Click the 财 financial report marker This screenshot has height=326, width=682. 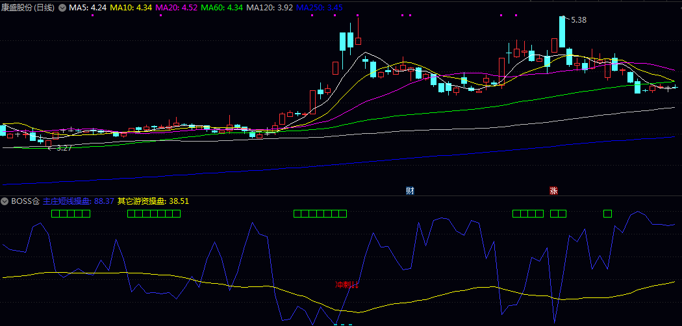click(x=410, y=190)
